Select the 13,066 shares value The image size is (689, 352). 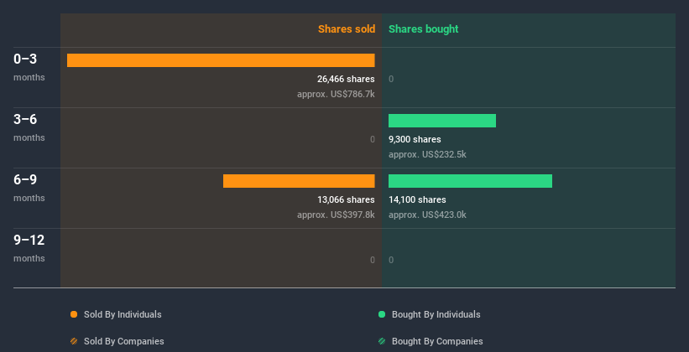346,199
